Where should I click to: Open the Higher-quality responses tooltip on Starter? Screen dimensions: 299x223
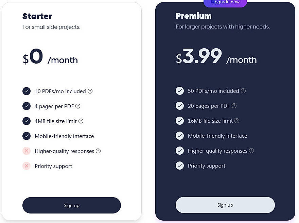[99, 151]
